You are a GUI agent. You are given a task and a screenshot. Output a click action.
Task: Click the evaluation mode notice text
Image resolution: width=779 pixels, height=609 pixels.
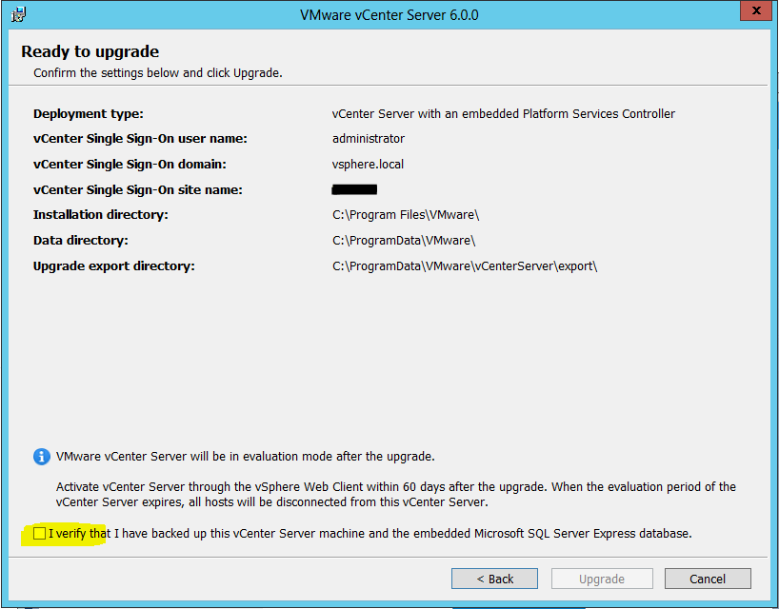pos(246,456)
